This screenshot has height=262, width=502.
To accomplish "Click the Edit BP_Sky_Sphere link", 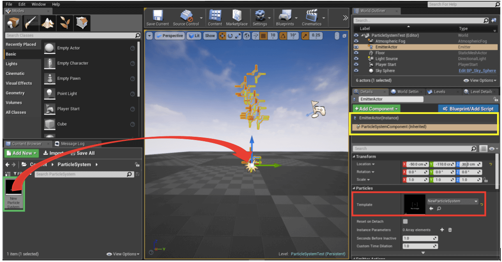I will [x=477, y=71].
